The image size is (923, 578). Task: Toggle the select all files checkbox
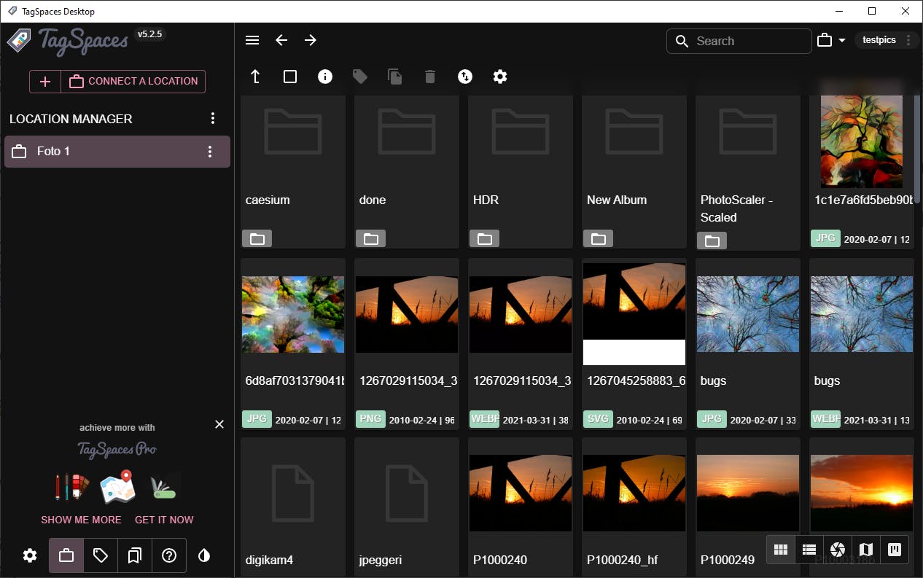(x=290, y=77)
